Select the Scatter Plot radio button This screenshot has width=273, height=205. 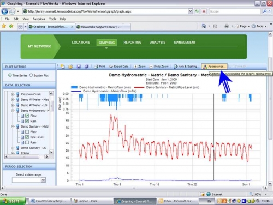pyautogui.click(x=31, y=75)
